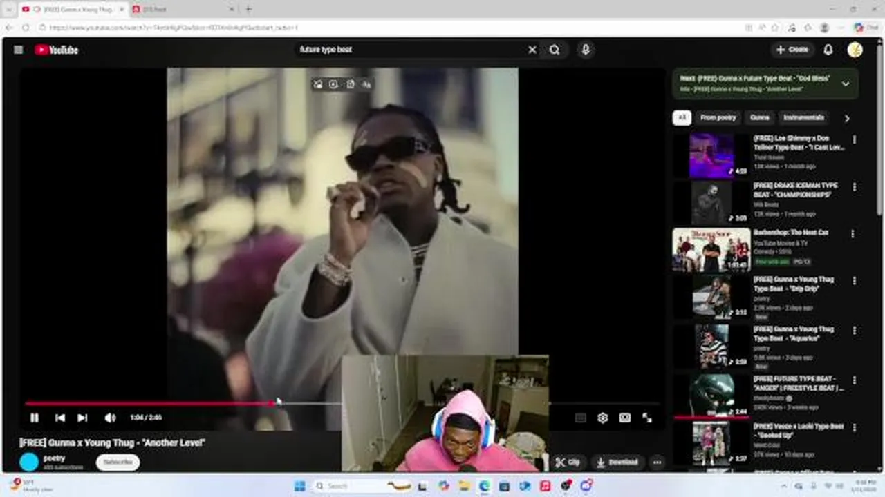The width and height of the screenshot is (885, 497).
Task: Open options for Aquarius beat
Action: pos(855,331)
